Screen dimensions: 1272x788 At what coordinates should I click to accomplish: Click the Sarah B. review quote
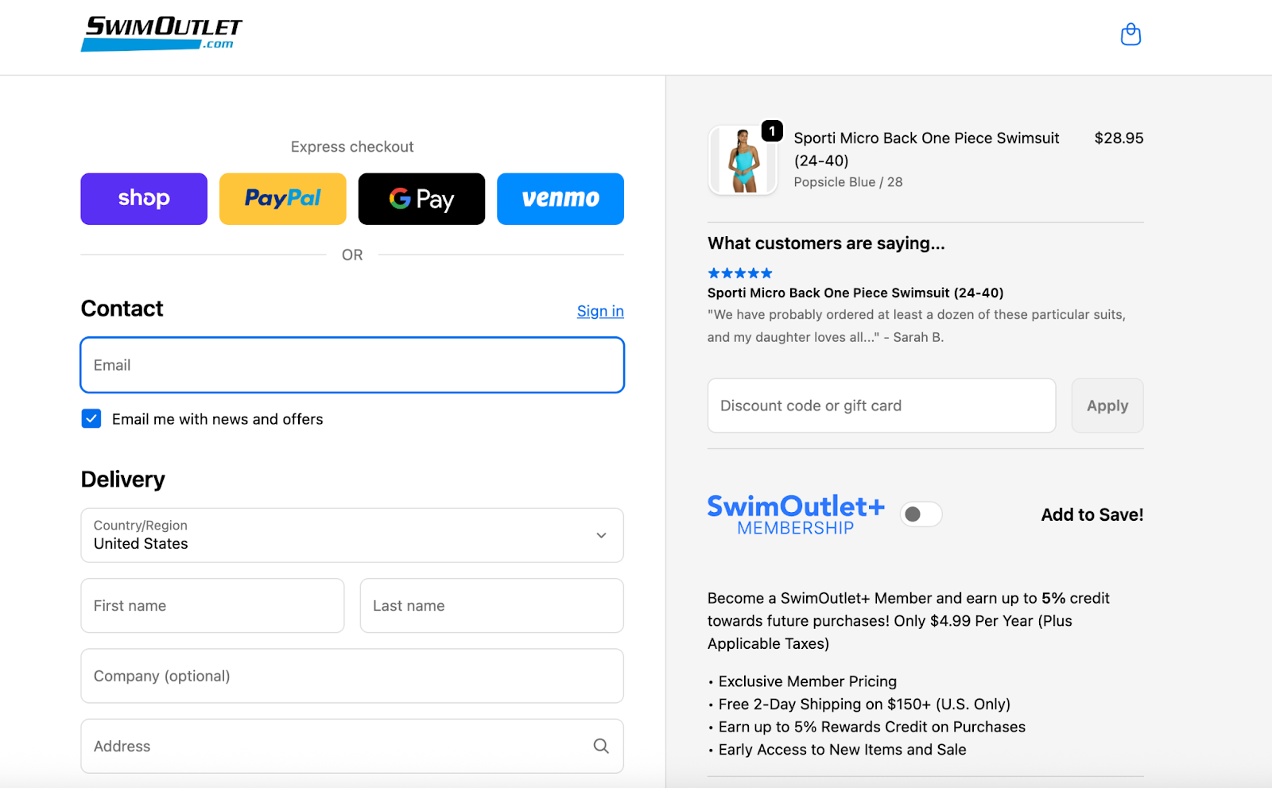click(917, 326)
